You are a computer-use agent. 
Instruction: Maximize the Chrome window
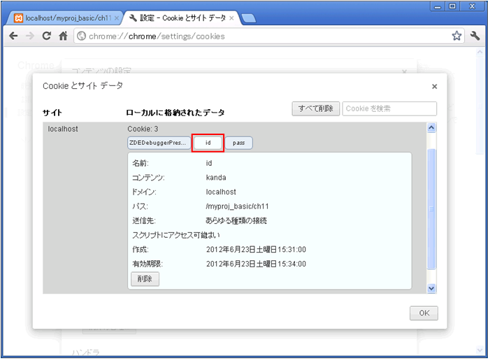452,6
